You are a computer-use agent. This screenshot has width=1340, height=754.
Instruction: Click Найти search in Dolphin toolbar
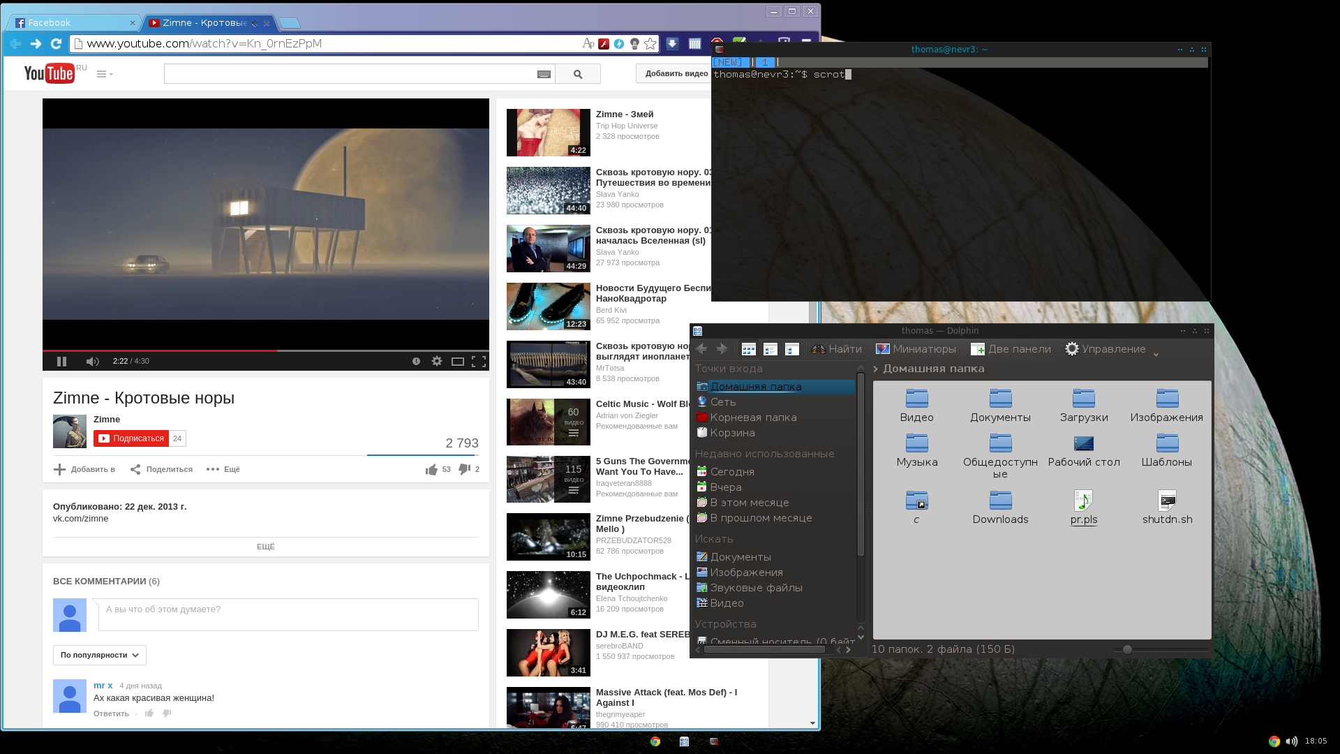click(836, 349)
